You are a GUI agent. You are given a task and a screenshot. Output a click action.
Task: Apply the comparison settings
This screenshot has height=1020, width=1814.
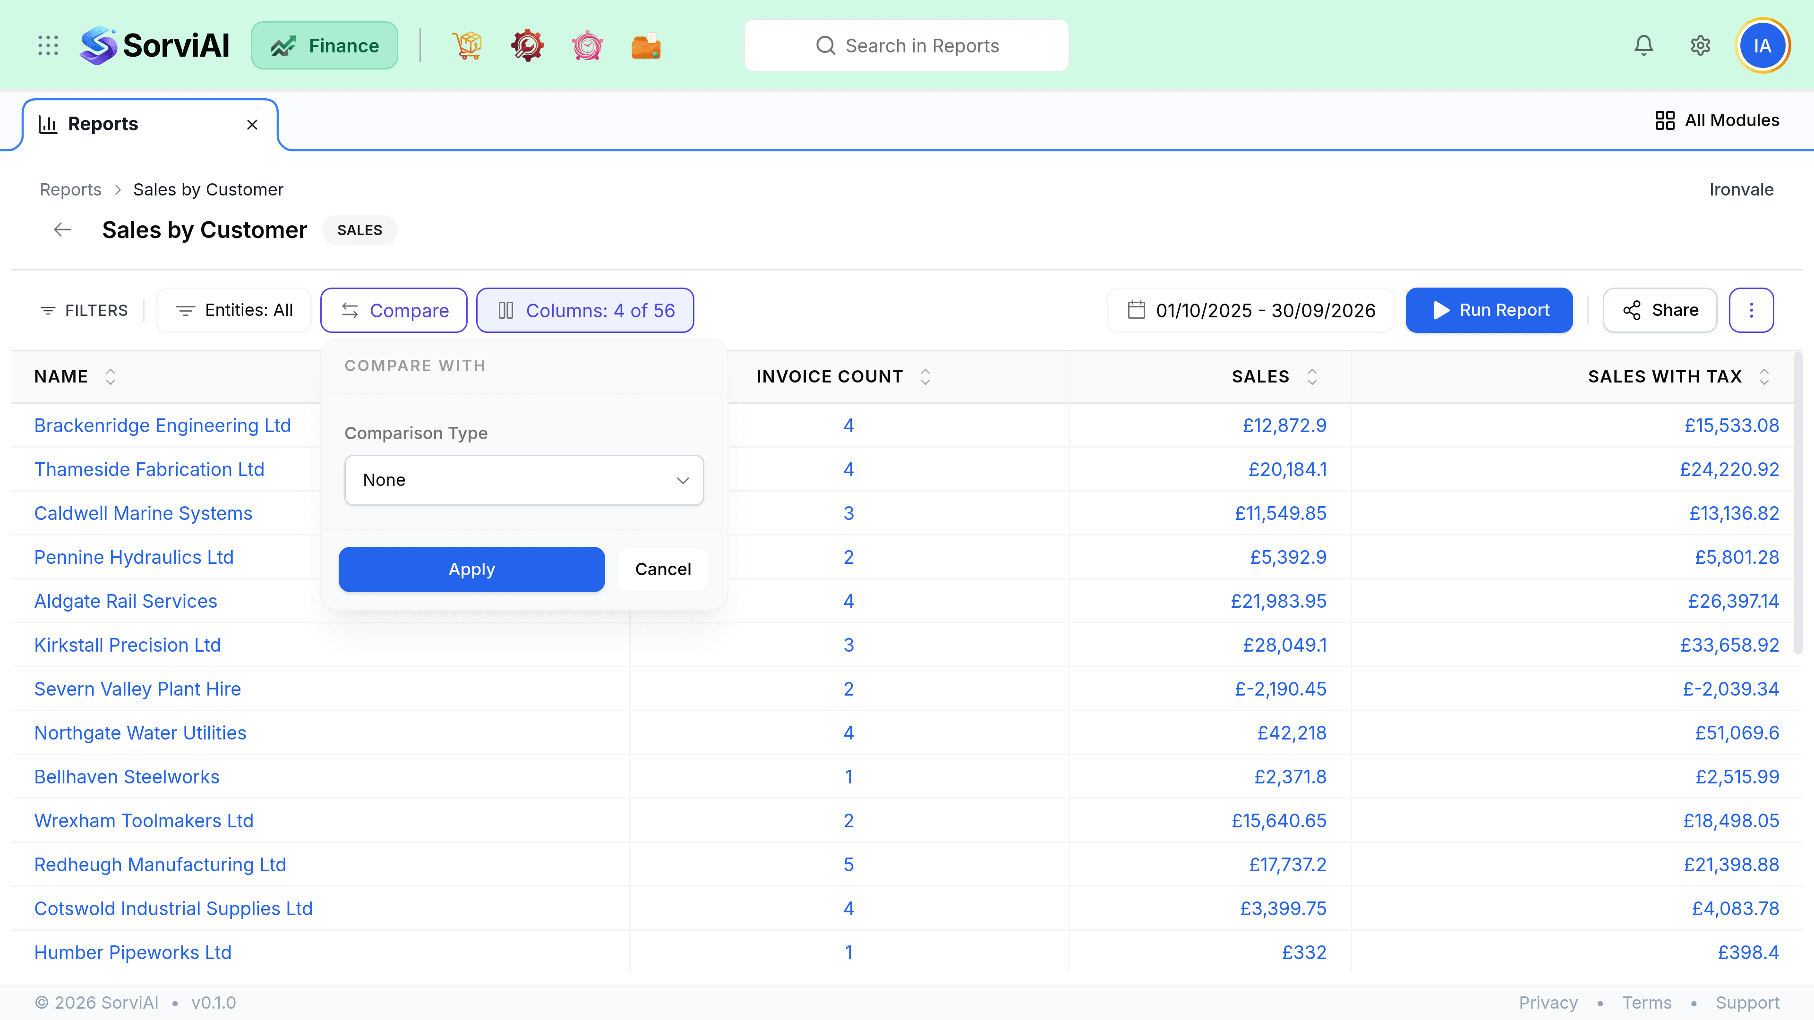(472, 569)
